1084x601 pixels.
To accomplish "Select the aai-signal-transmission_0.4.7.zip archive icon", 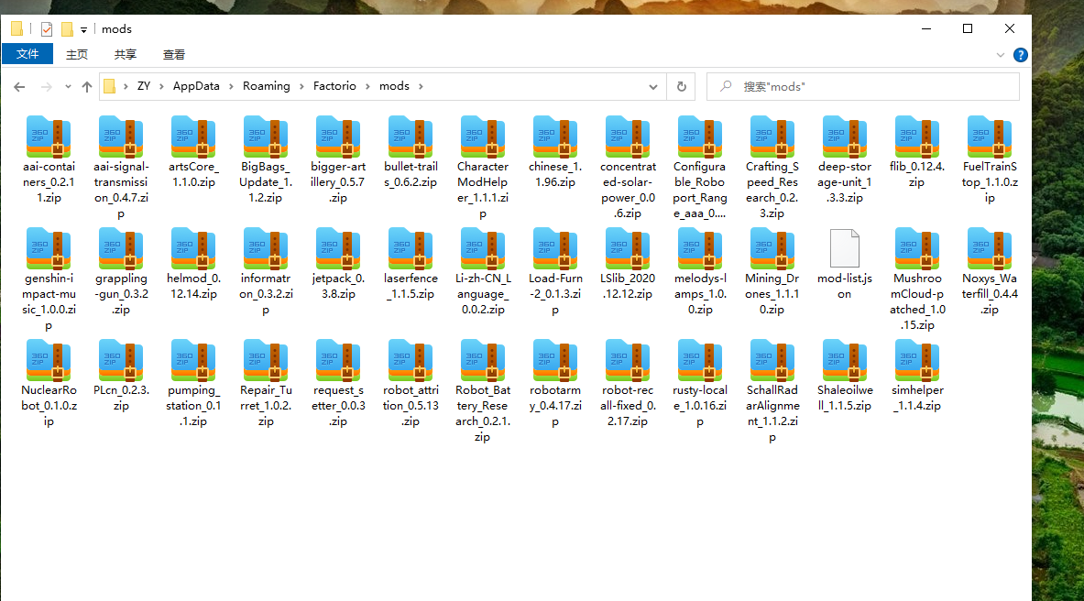I will [x=121, y=137].
